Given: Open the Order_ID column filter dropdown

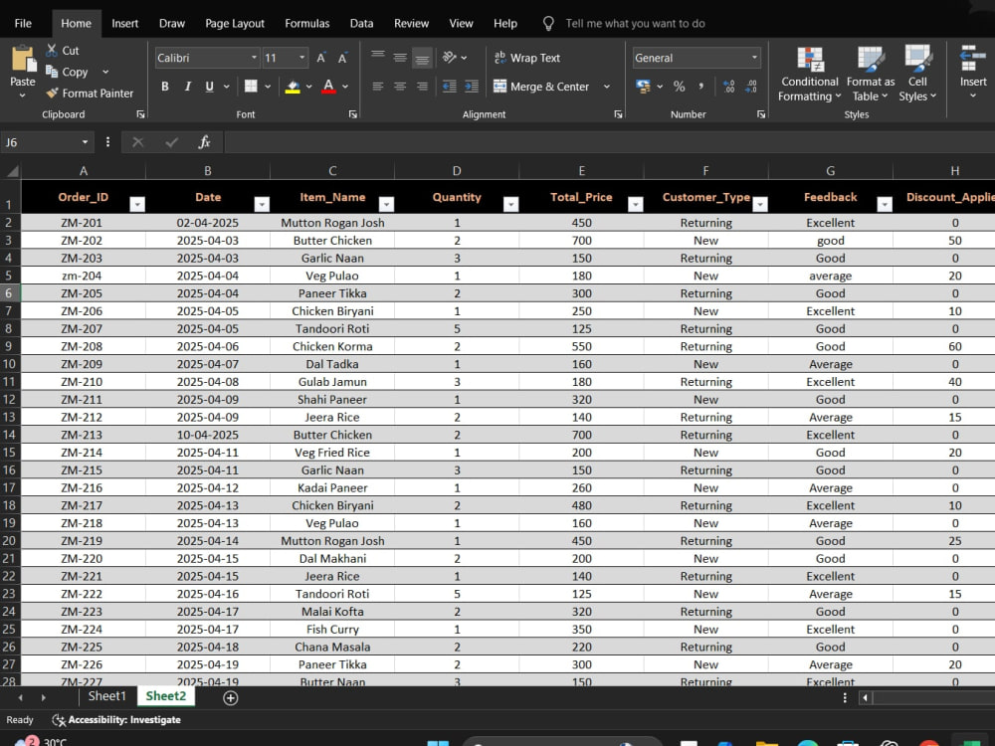Looking at the screenshot, I should 137,204.
